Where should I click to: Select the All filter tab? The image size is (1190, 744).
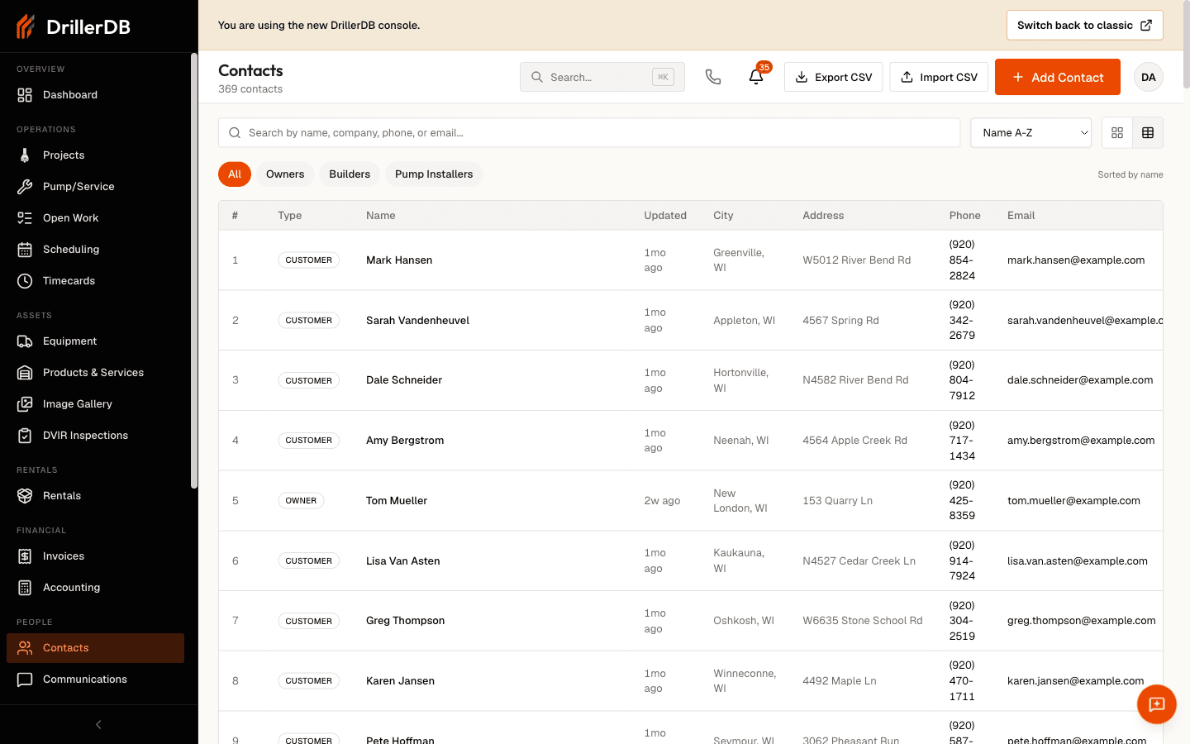pyautogui.click(x=235, y=174)
